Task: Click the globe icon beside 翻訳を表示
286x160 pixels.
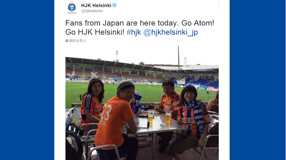Action: point(67,41)
